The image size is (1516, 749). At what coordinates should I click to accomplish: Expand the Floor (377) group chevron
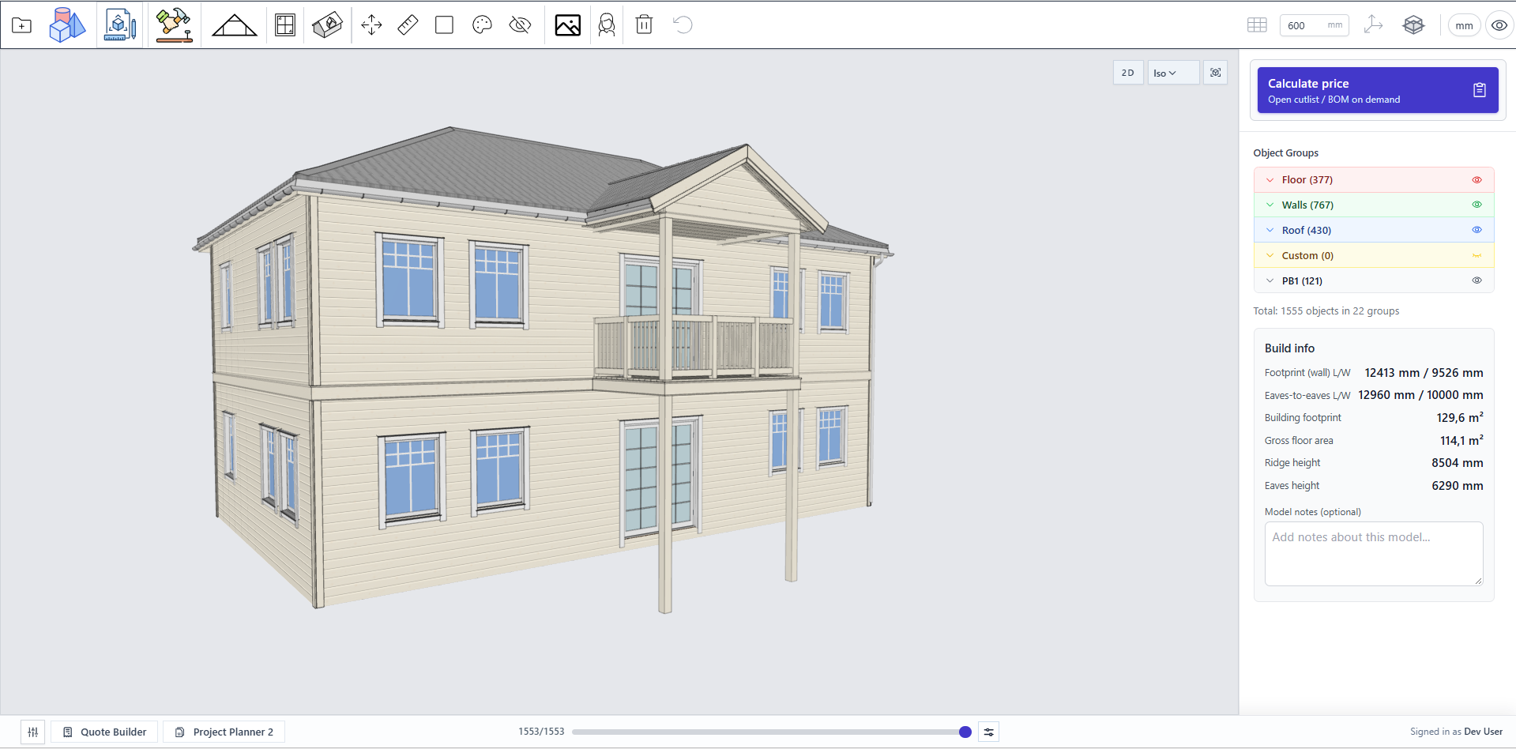[1270, 180]
